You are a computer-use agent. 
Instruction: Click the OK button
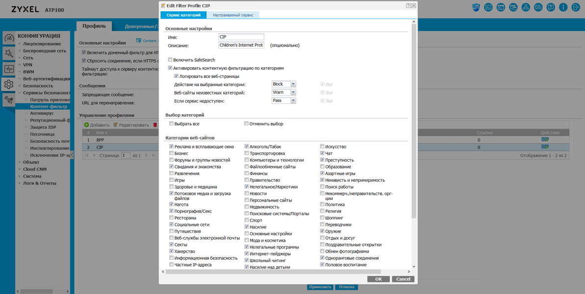(378, 279)
